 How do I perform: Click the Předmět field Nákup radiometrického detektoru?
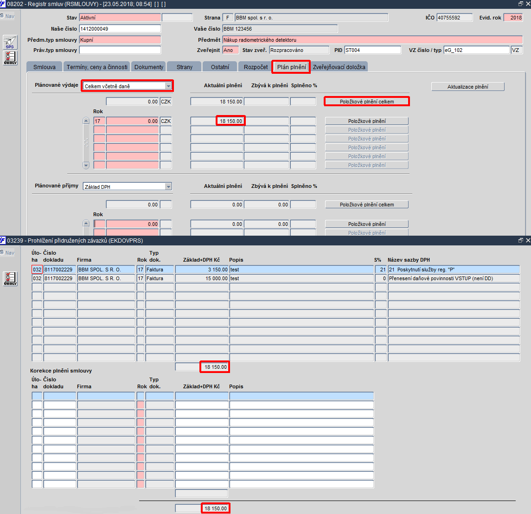372,40
